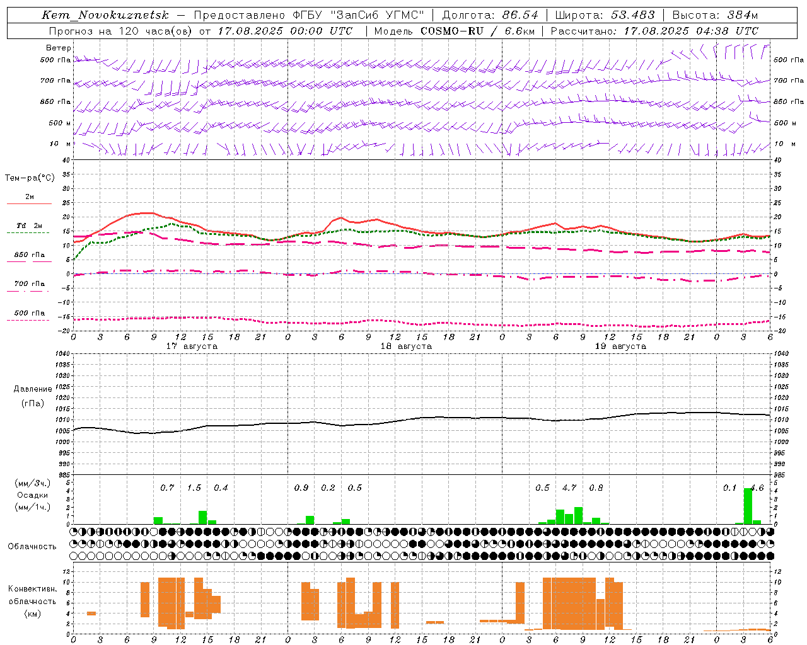Click the precipitation value 4.6
This screenshot has height=645, width=807.
coord(757,488)
